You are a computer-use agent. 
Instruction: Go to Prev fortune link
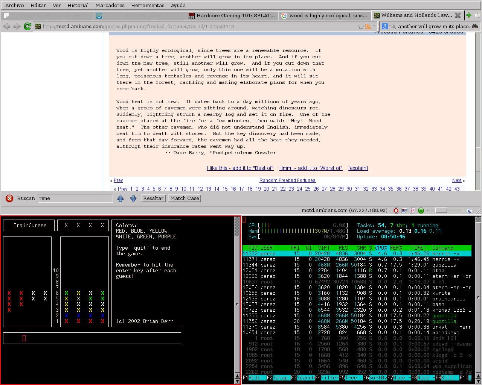pyautogui.click(x=118, y=180)
